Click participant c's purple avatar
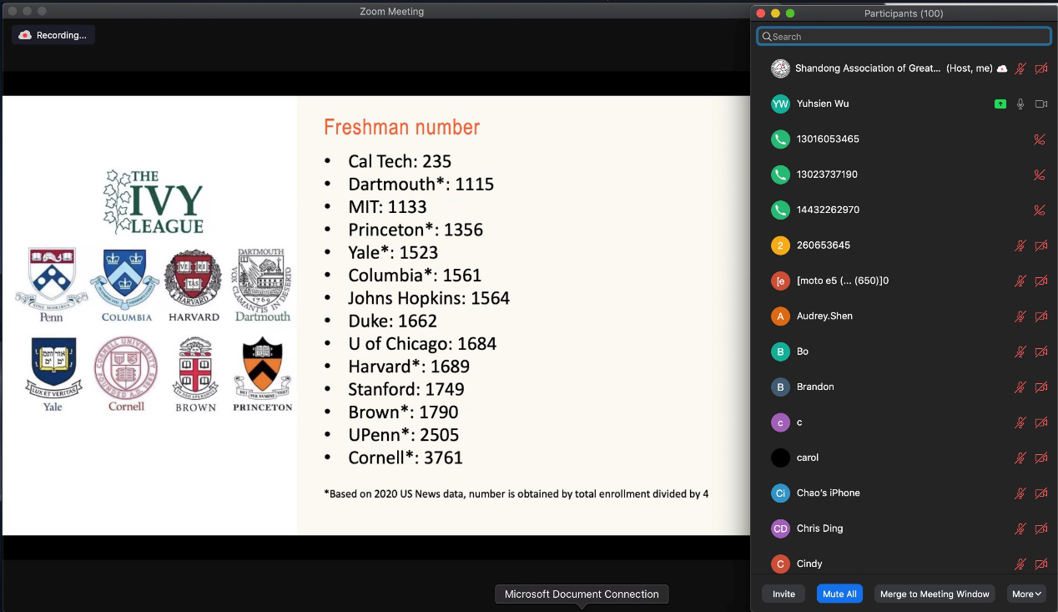The image size is (1058, 612). [780, 422]
